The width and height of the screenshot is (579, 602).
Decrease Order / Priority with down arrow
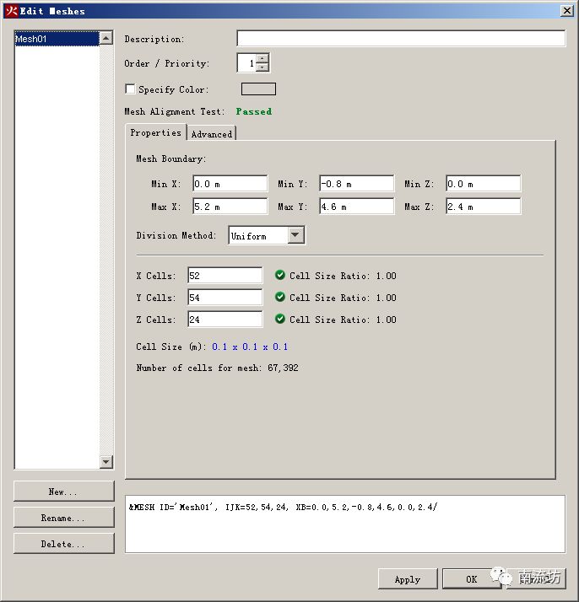click(x=262, y=67)
